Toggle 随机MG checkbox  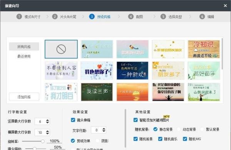click(x=185, y=139)
